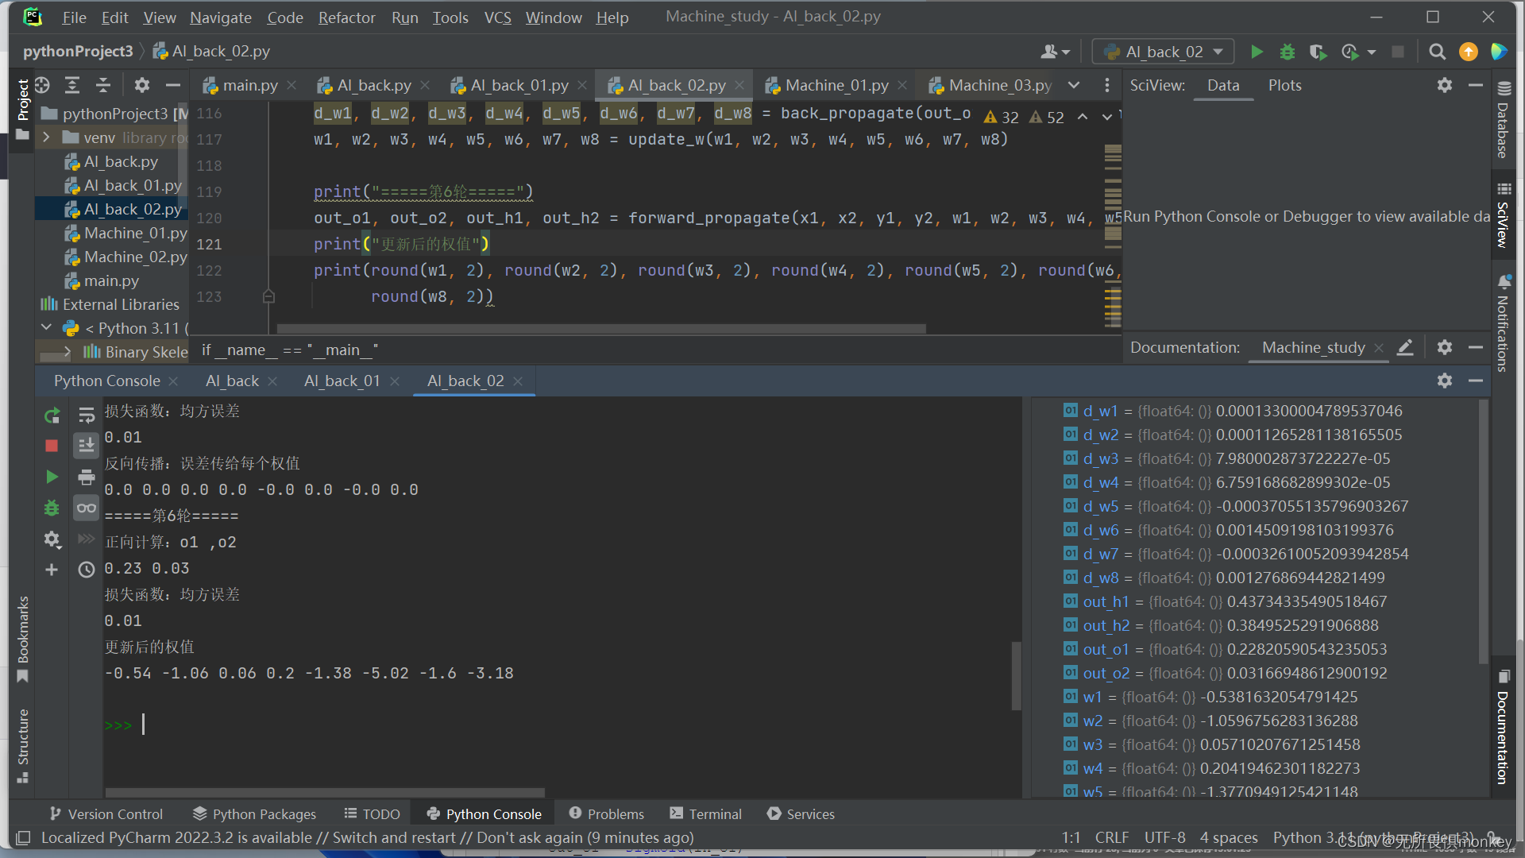Collapse all items in Project panel
1525x858 pixels.
[103, 85]
